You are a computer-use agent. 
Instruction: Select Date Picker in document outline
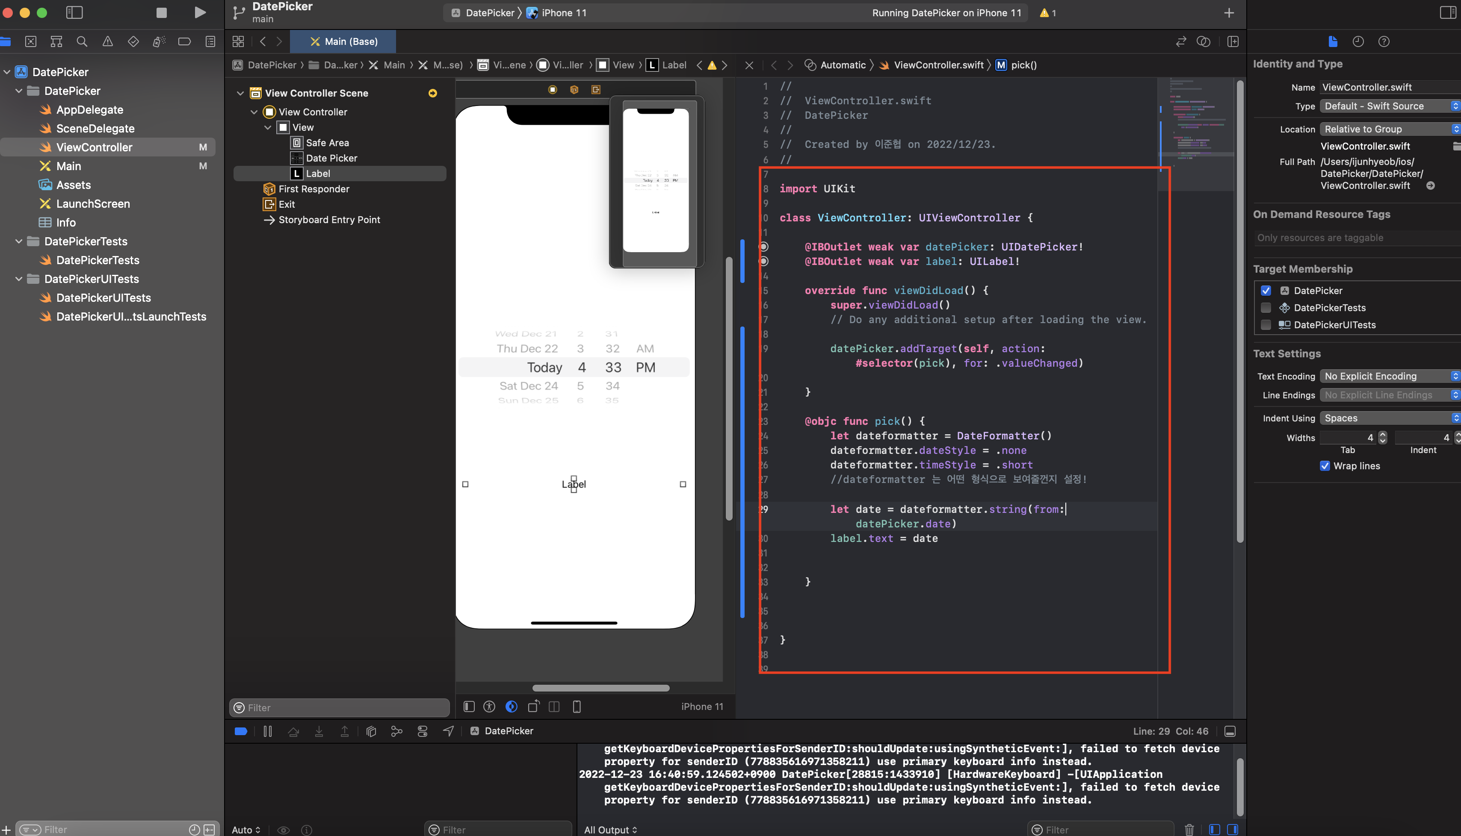coord(331,158)
